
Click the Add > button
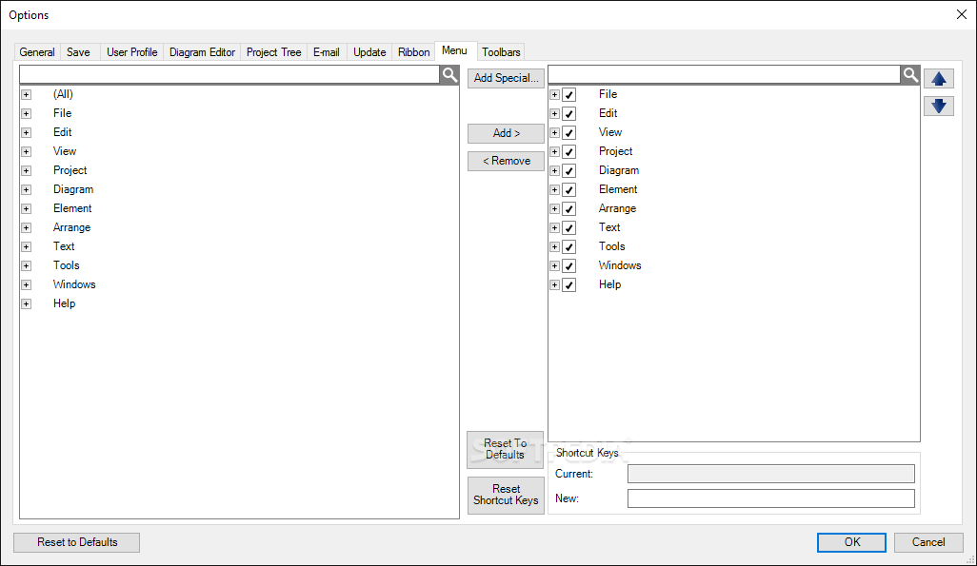[x=506, y=133]
